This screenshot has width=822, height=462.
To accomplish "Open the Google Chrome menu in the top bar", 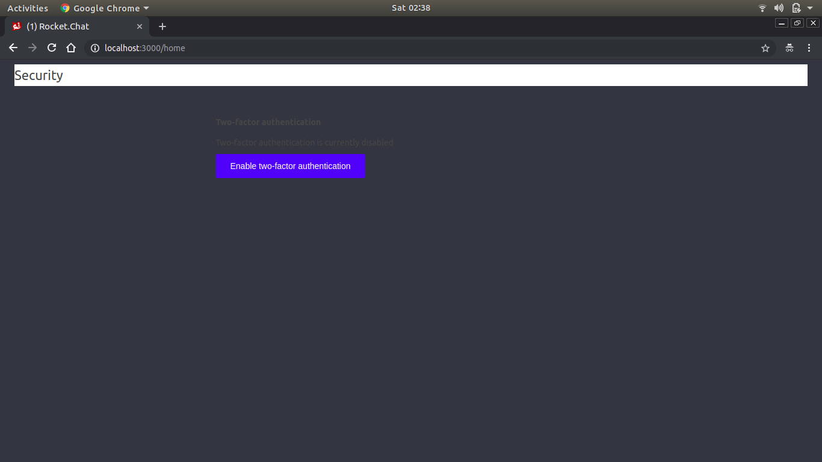I will coord(104,8).
